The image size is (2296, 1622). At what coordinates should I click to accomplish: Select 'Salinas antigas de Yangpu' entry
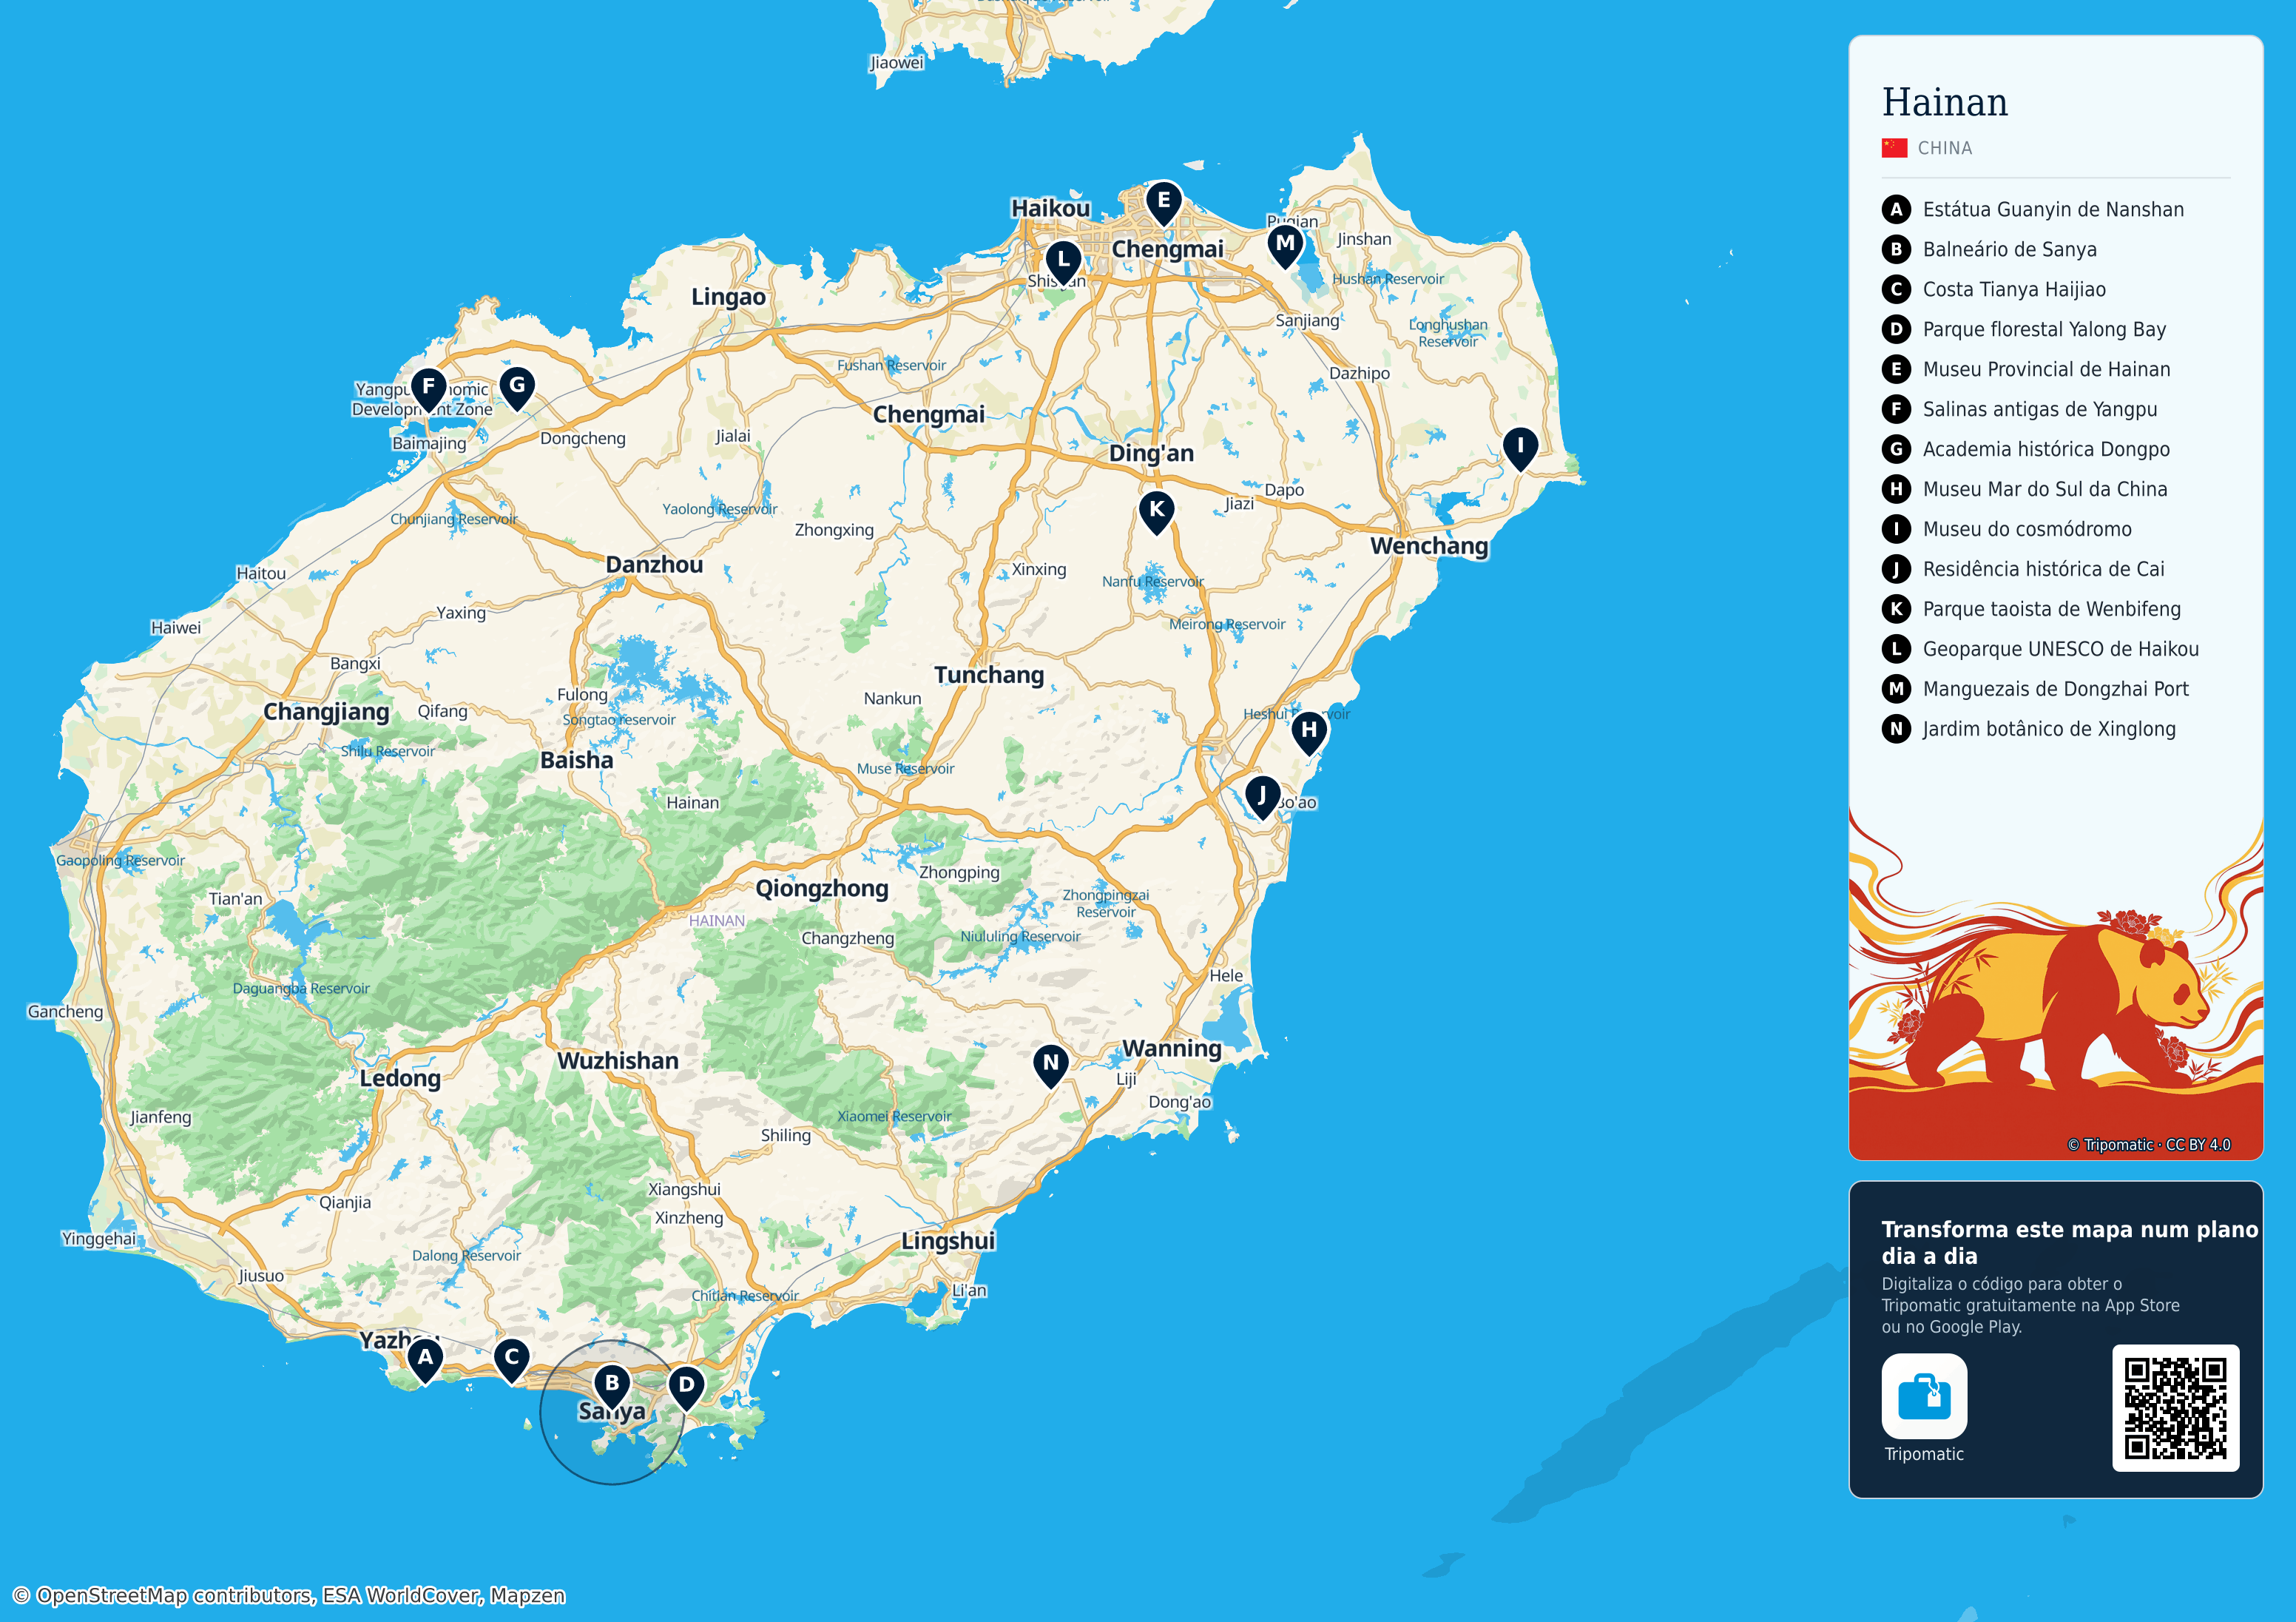(x=2040, y=409)
